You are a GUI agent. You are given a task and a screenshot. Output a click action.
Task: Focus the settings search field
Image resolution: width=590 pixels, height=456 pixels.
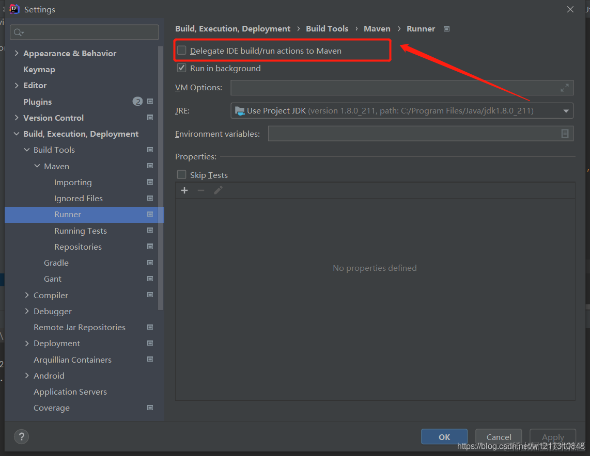(x=84, y=32)
